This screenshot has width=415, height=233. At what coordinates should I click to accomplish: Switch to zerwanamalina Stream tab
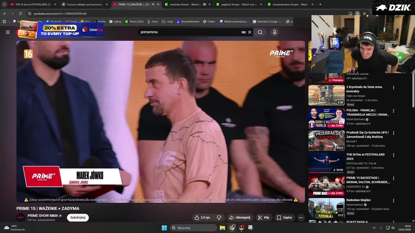click(290, 5)
